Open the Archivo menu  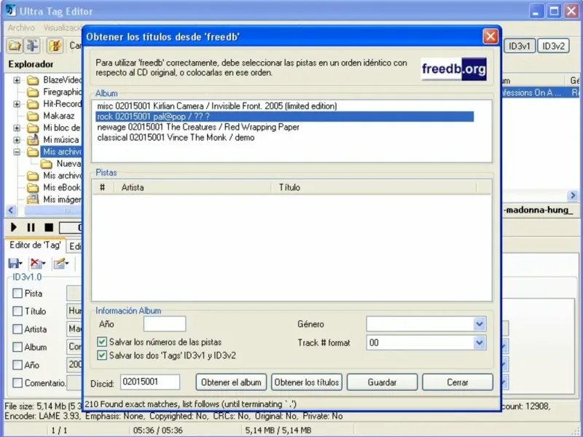21,28
